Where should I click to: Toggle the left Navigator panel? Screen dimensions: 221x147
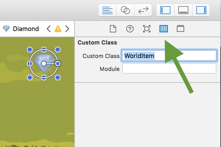click(x=165, y=10)
